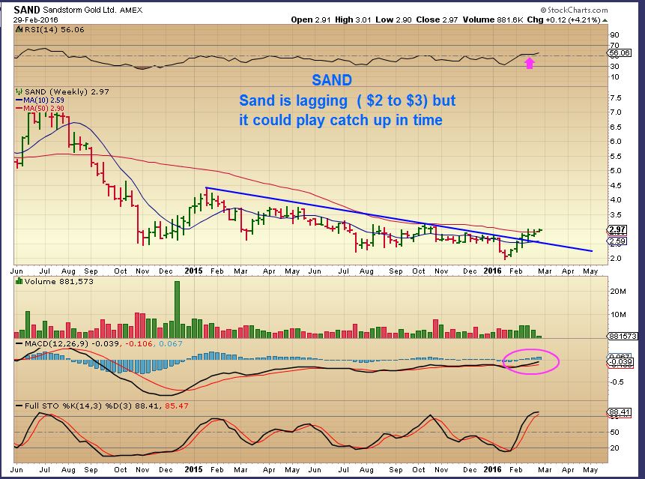Viewport: 645px width, 479px height.
Task: Click the 10M label on volume axis
Action: coord(618,315)
